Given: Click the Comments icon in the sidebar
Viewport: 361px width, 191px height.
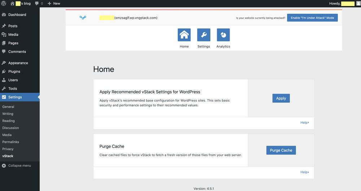Looking at the screenshot, I should (4, 51).
